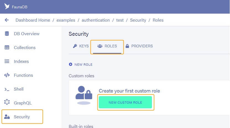Click the plus icon beside New Role
230x128 pixels.
[x=71, y=64]
